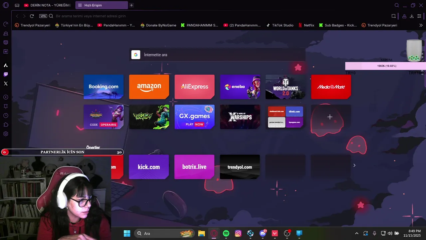426x240 pixels.
Task: Open (2) PandaHanımm YouTube bookmark
Action: coord(242,25)
